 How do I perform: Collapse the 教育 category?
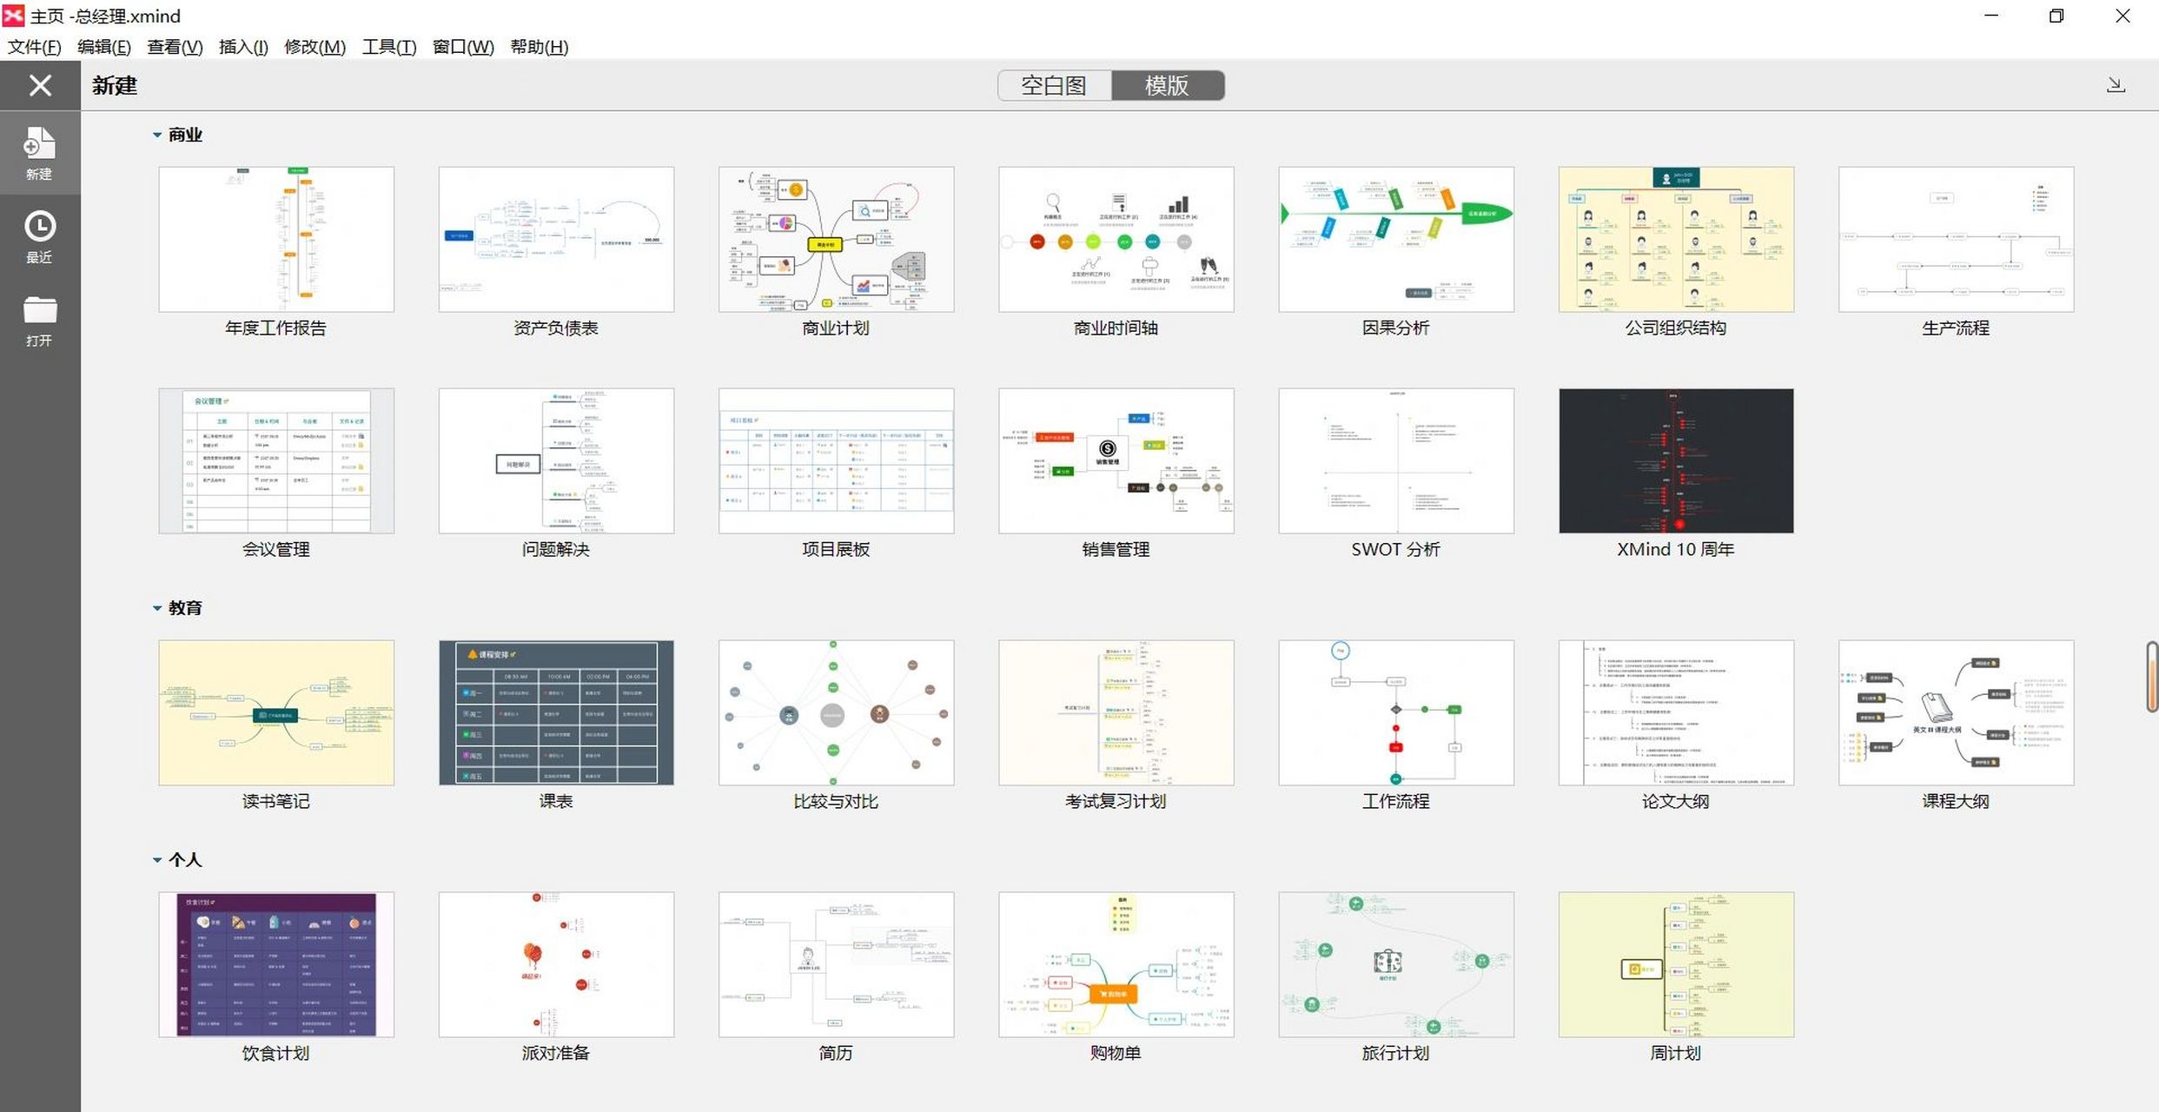tap(157, 608)
